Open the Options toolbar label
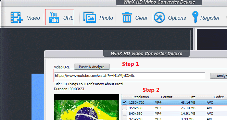 [x=177, y=18]
